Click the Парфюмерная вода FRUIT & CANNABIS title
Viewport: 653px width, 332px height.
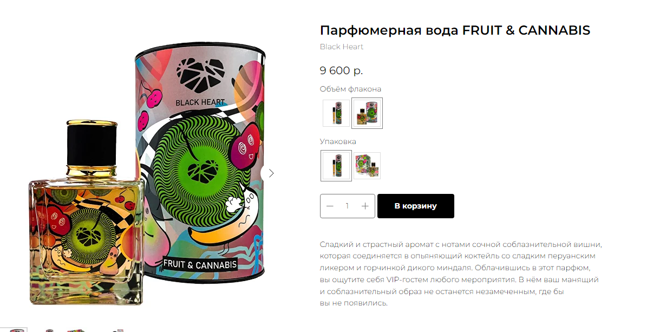pyautogui.click(x=455, y=30)
